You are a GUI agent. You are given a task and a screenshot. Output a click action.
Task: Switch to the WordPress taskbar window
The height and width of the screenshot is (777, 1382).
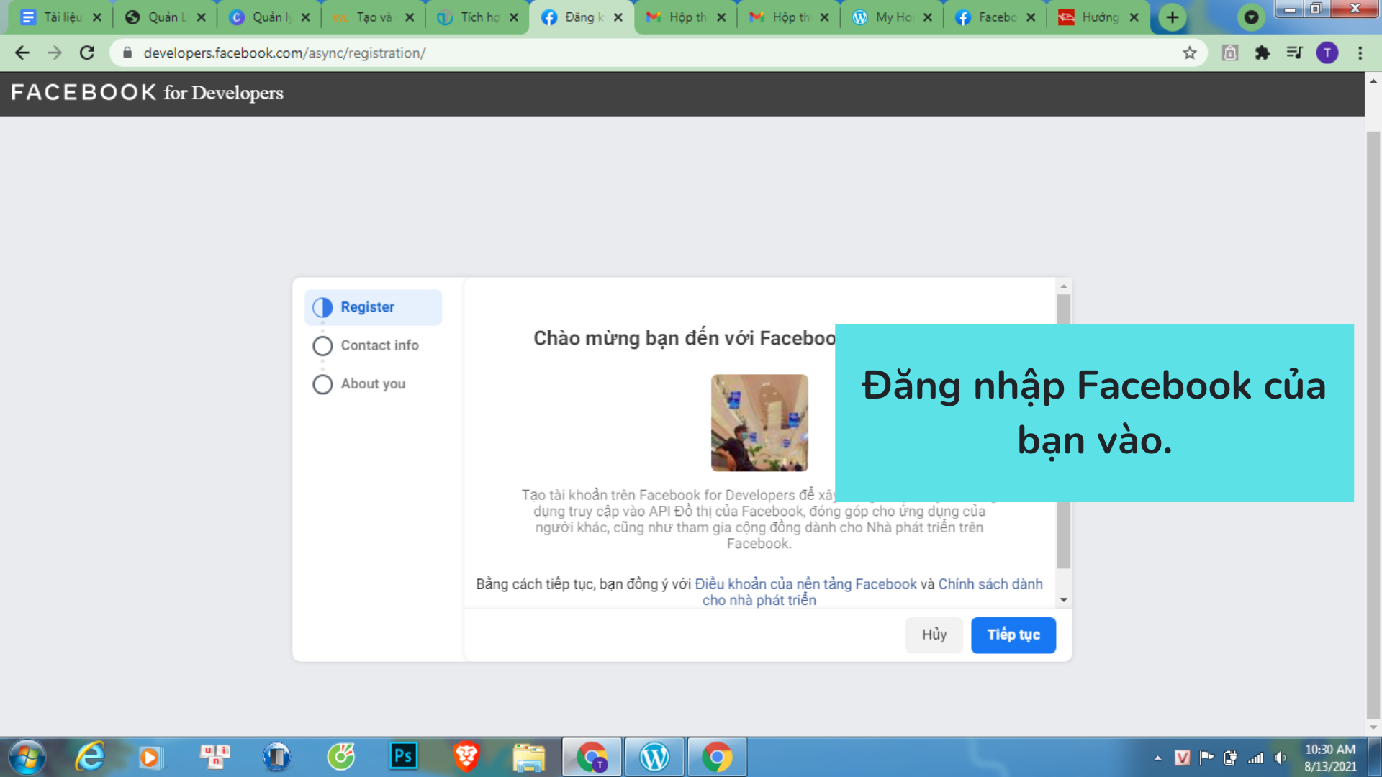pos(654,757)
